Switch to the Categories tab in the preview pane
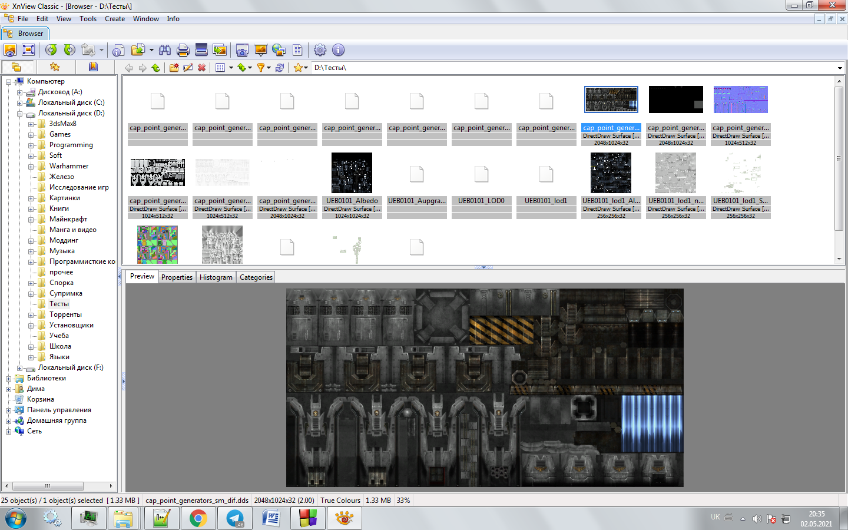 [x=256, y=277]
